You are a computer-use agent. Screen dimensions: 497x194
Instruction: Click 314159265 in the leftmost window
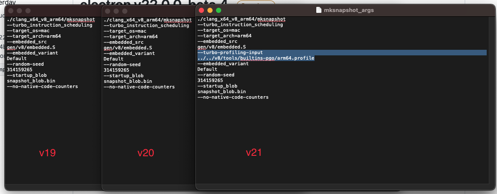tap(19, 70)
